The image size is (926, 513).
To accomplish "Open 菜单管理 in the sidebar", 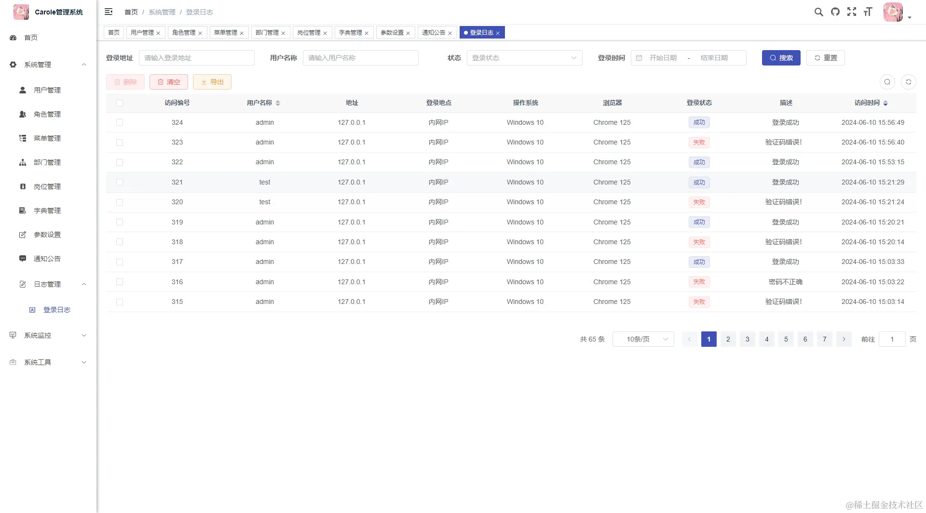I will click(x=48, y=138).
